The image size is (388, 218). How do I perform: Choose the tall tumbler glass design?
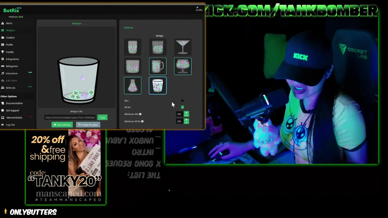pyautogui.click(x=132, y=47)
